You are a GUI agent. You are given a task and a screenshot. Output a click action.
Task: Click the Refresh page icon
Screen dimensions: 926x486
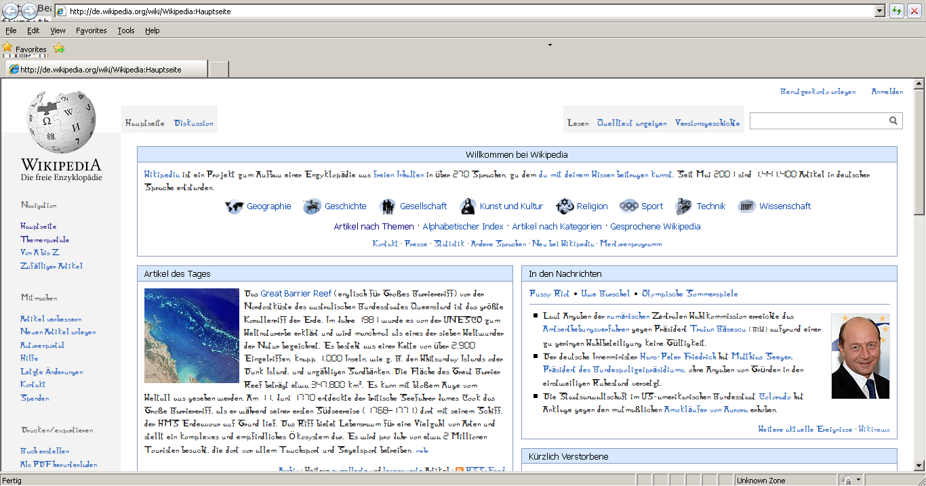[x=897, y=11]
